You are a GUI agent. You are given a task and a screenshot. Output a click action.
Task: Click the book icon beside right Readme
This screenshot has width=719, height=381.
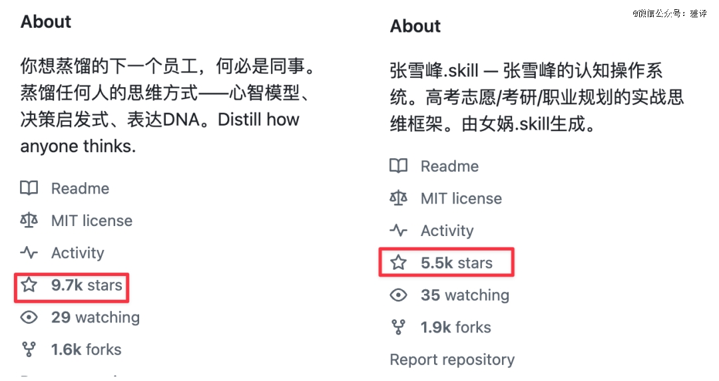(398, 166)
